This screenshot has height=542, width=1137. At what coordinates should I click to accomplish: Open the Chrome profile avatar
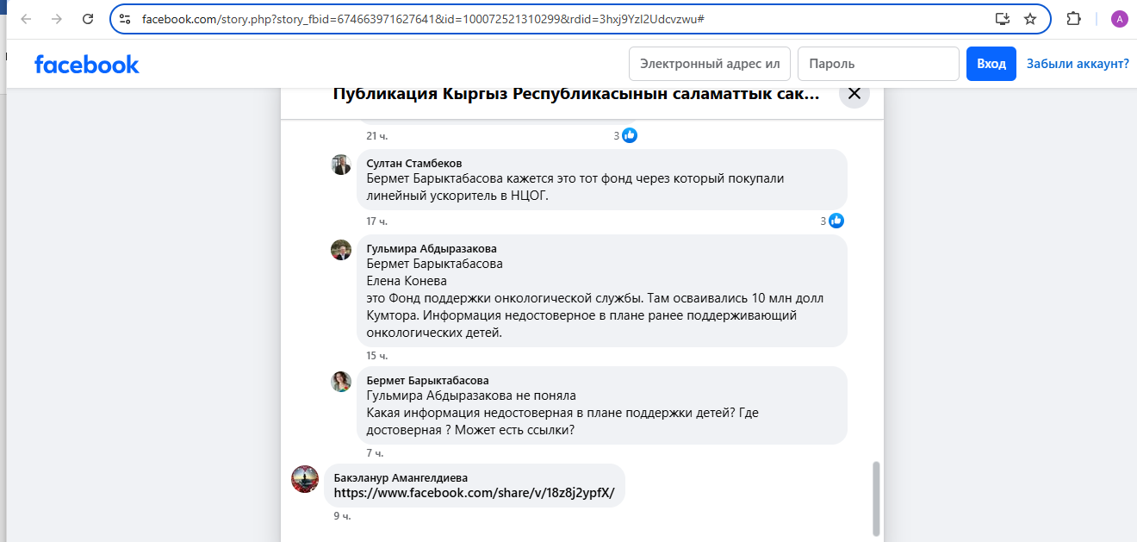tap(1119, 19)
